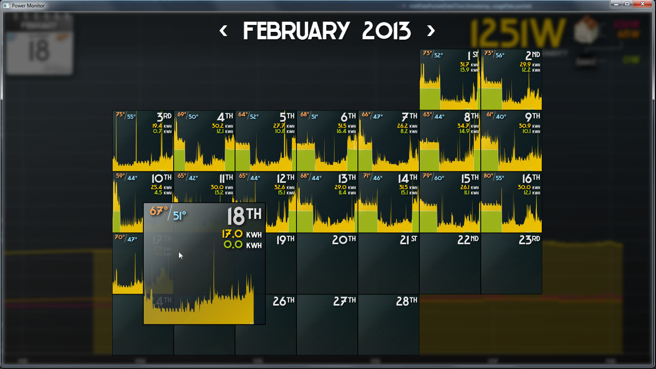This screenshot has height=369, width=656.
Task: Select the empty 20th day tile
Action: tap(327, 264)
